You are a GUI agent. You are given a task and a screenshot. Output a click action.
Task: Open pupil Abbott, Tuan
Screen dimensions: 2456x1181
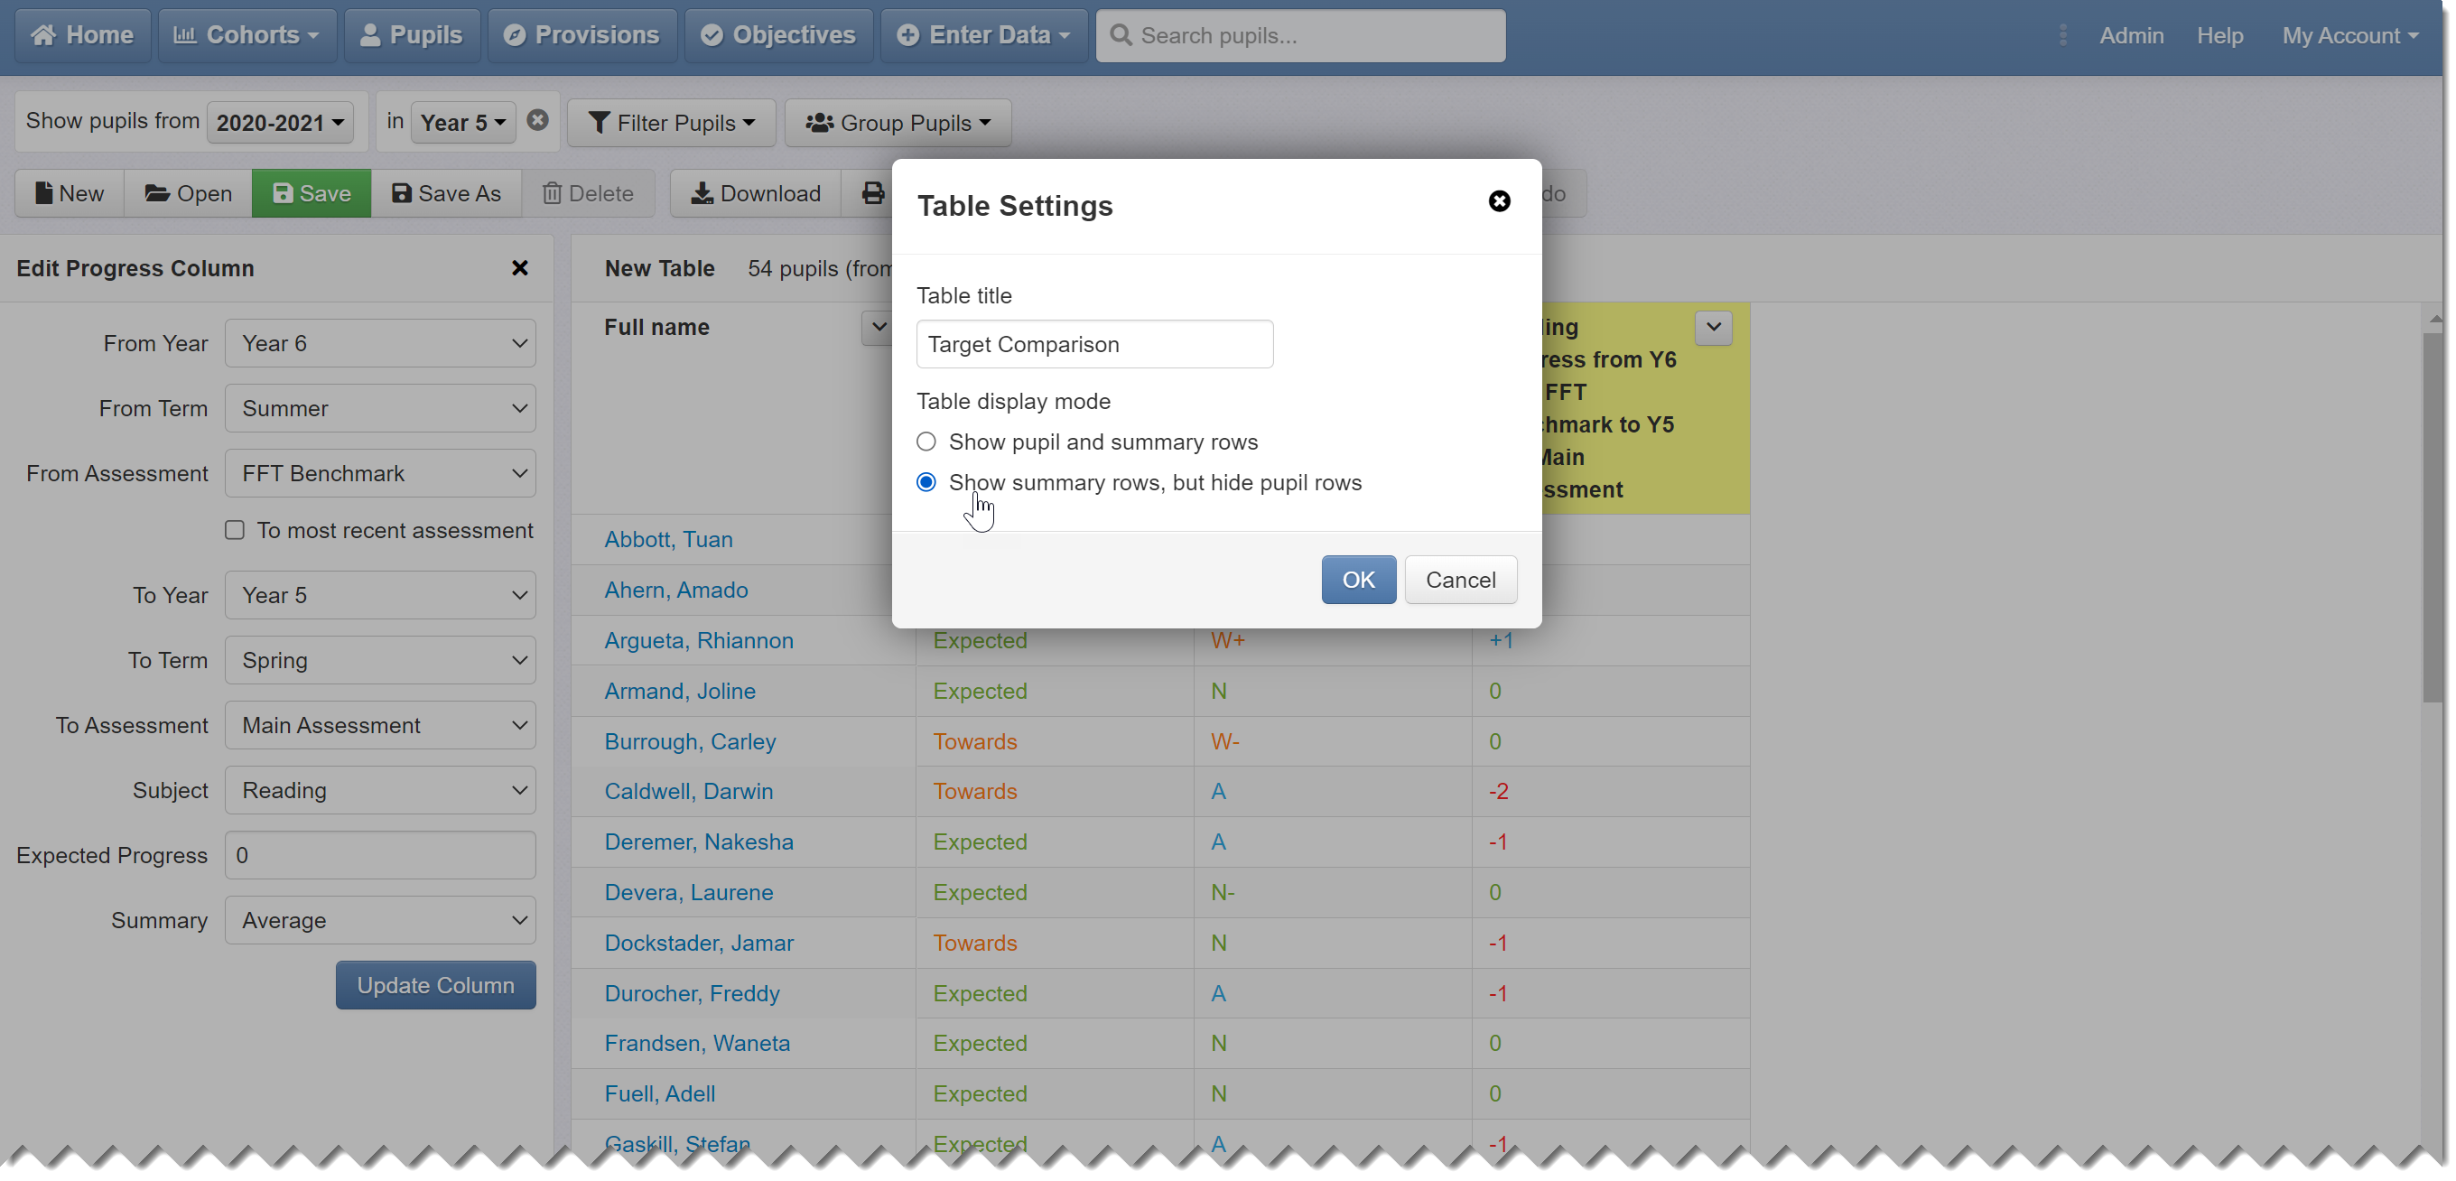point(668,538)
